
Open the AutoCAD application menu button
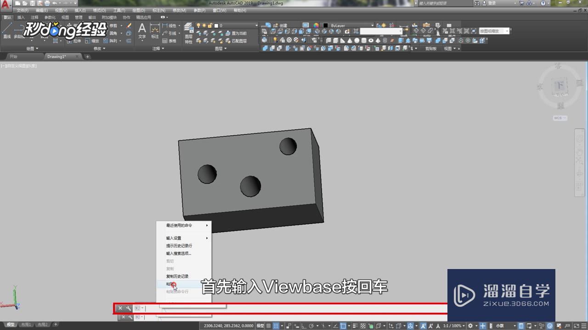[6, 4]
